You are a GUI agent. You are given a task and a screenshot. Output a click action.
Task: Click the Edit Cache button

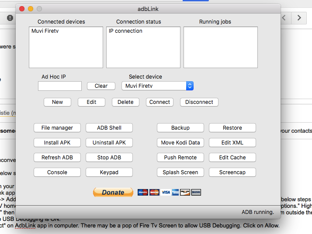coord(232,158)
